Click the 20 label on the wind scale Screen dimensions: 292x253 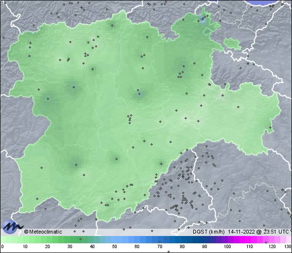point(48,247)
